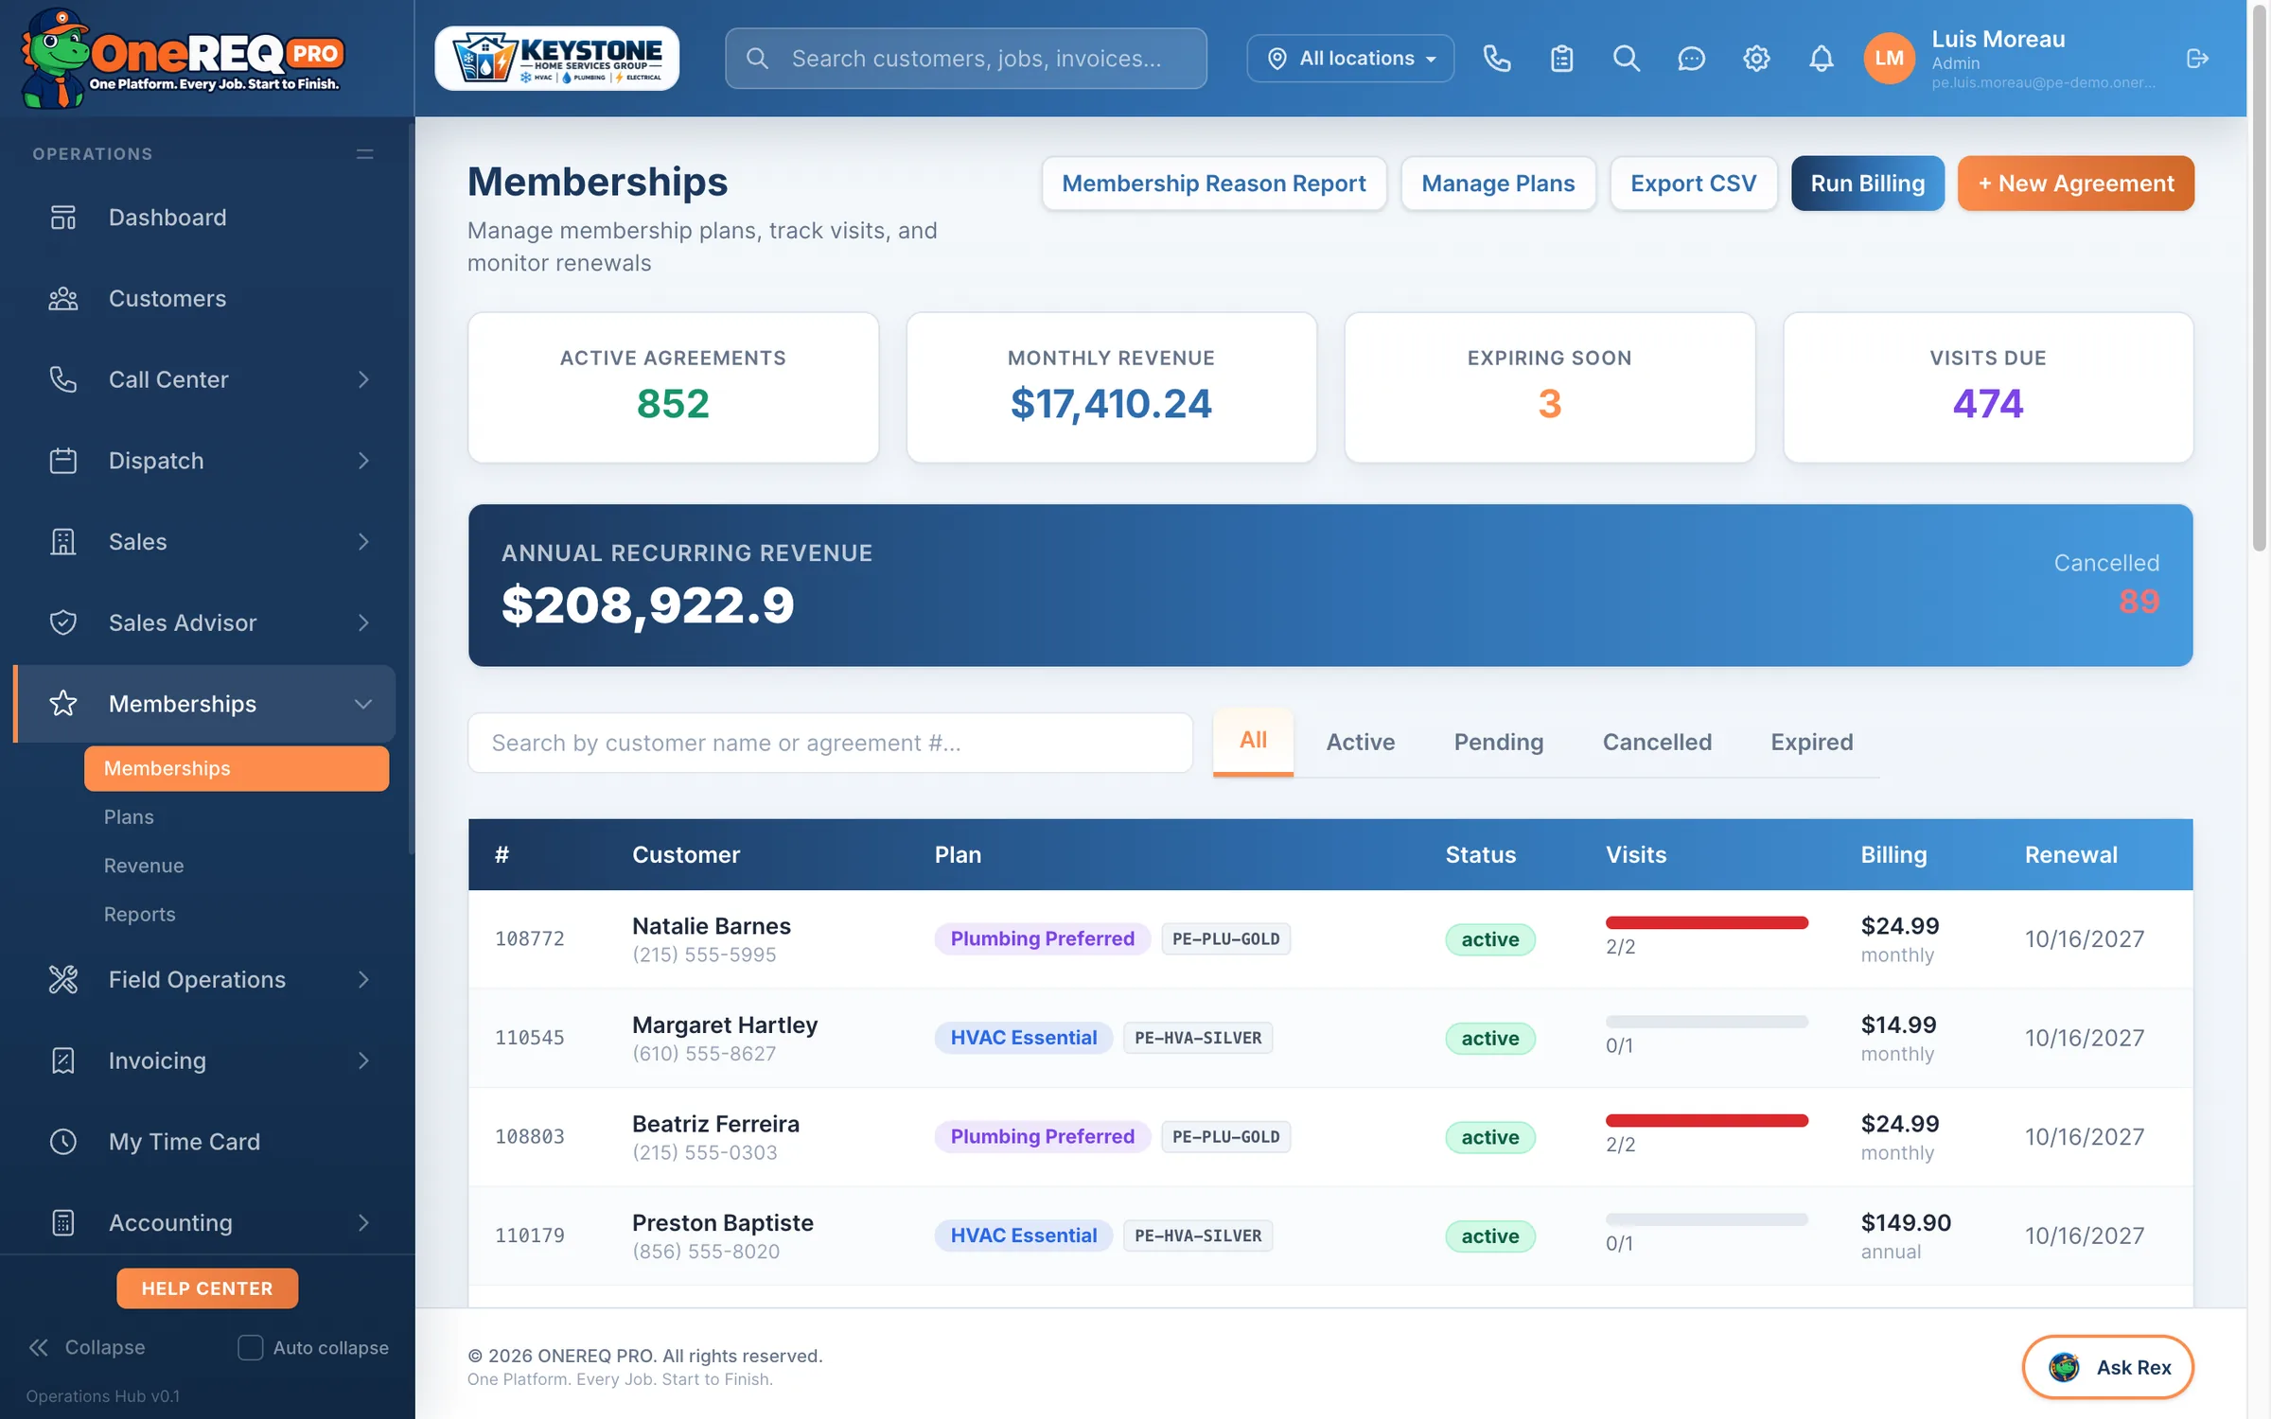Click the My Time Card clock icon
The width and height of the screenshot is (2271, 1419).
tap(62, 1142)
